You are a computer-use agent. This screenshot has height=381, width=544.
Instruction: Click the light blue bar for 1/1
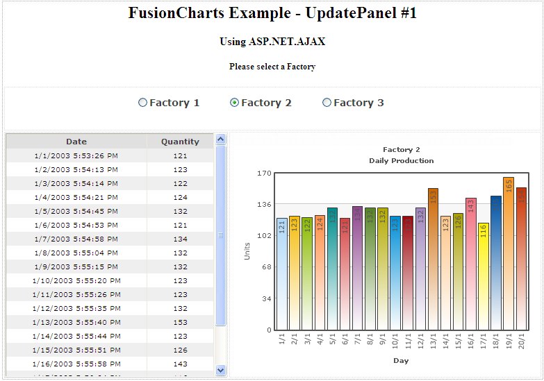point(281,273)
